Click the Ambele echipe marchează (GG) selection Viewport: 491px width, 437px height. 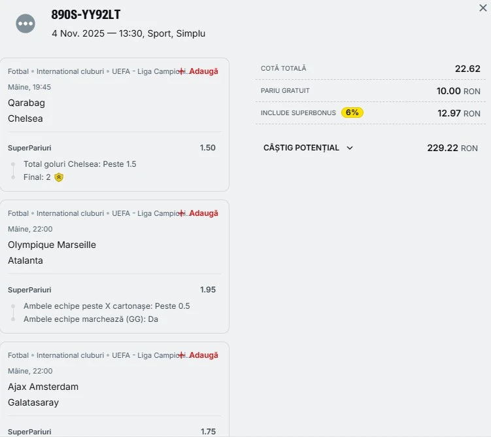(x=91, y=319)
